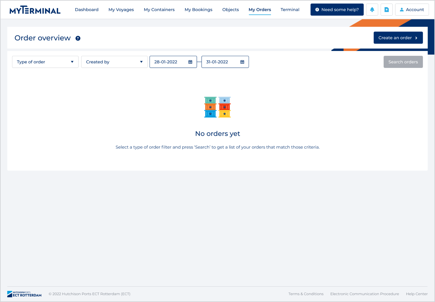435x302 pixels.
Task: Click the Search orders button
Action: pyautogui.click(x=403, y=62)
